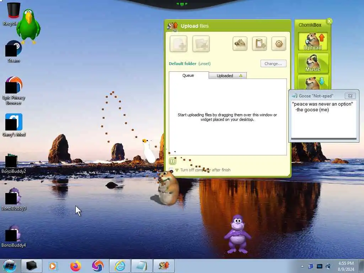Screen dimensions: 364x273
Task: Switch to the Queue tab
Action: tap(188, 75)
